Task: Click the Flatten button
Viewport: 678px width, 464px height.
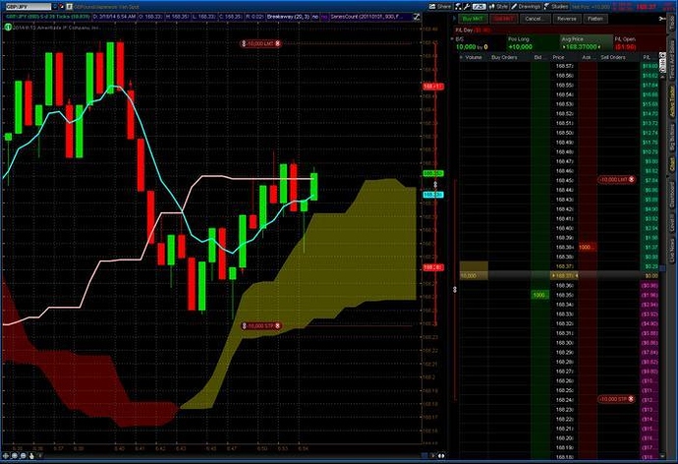Action: tap(595, 19)
